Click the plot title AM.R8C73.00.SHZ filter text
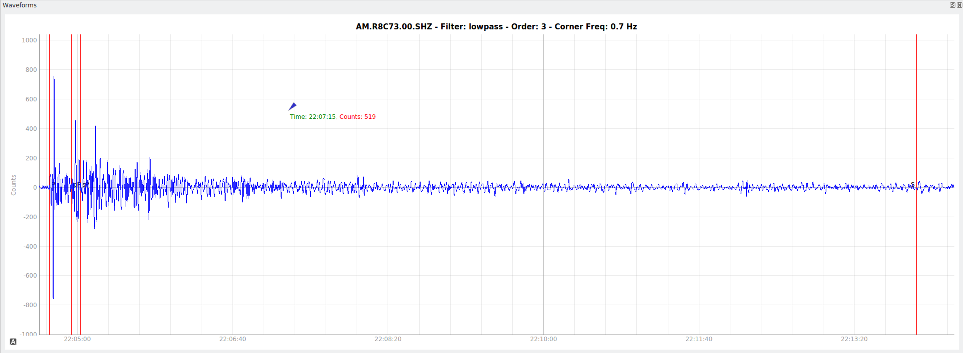963x353 pixels. coord(496,27)
